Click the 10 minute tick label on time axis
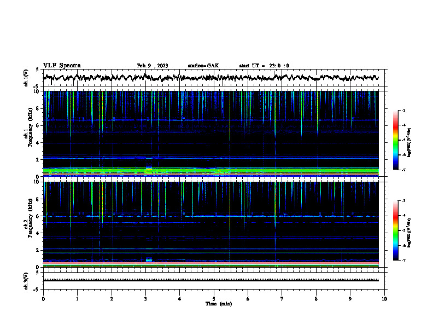433x335 pixels. tap(384, 299)
